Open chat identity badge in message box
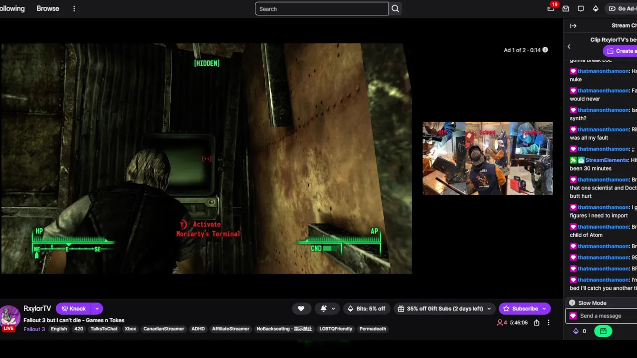 pyautogui.click(x=573, y=316)
